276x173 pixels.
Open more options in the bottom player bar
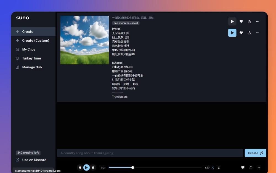[x=259, y=167]
